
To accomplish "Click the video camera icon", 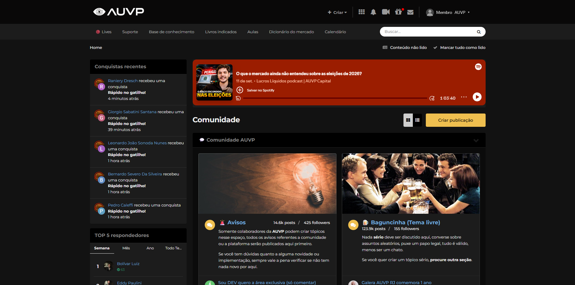I will (386, 12).
